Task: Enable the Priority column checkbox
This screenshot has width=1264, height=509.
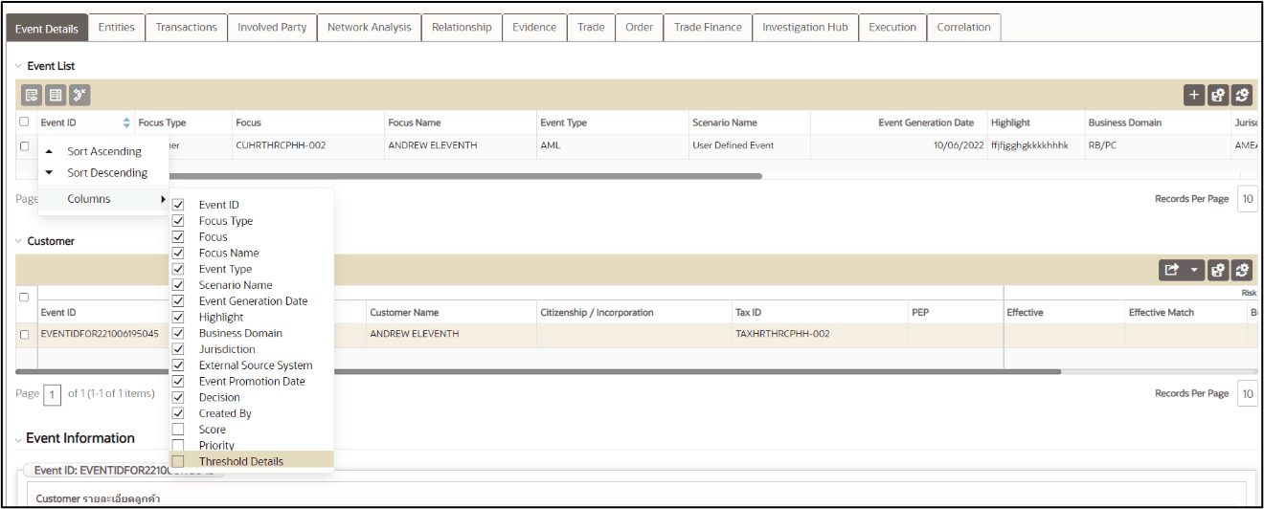Action: pyautogui.click(x=178, y=445)
